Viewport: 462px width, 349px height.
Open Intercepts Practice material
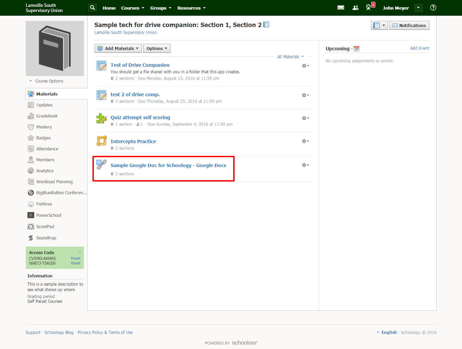tap(133, 141)
